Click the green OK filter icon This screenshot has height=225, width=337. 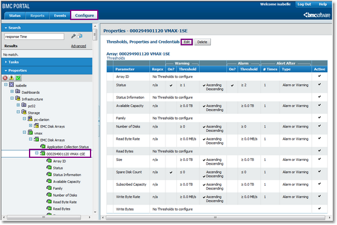point(18,78)
